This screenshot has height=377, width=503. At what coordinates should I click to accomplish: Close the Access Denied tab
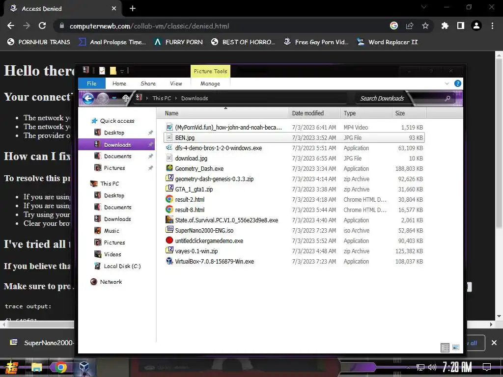click(114, 9)
